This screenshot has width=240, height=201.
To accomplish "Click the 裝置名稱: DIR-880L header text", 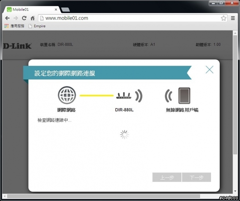I will (56, 45).
